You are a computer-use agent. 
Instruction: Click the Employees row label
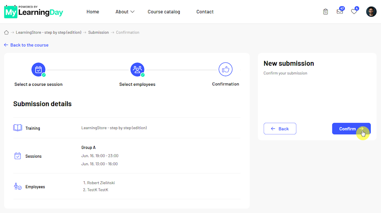(x=35, y=187)
